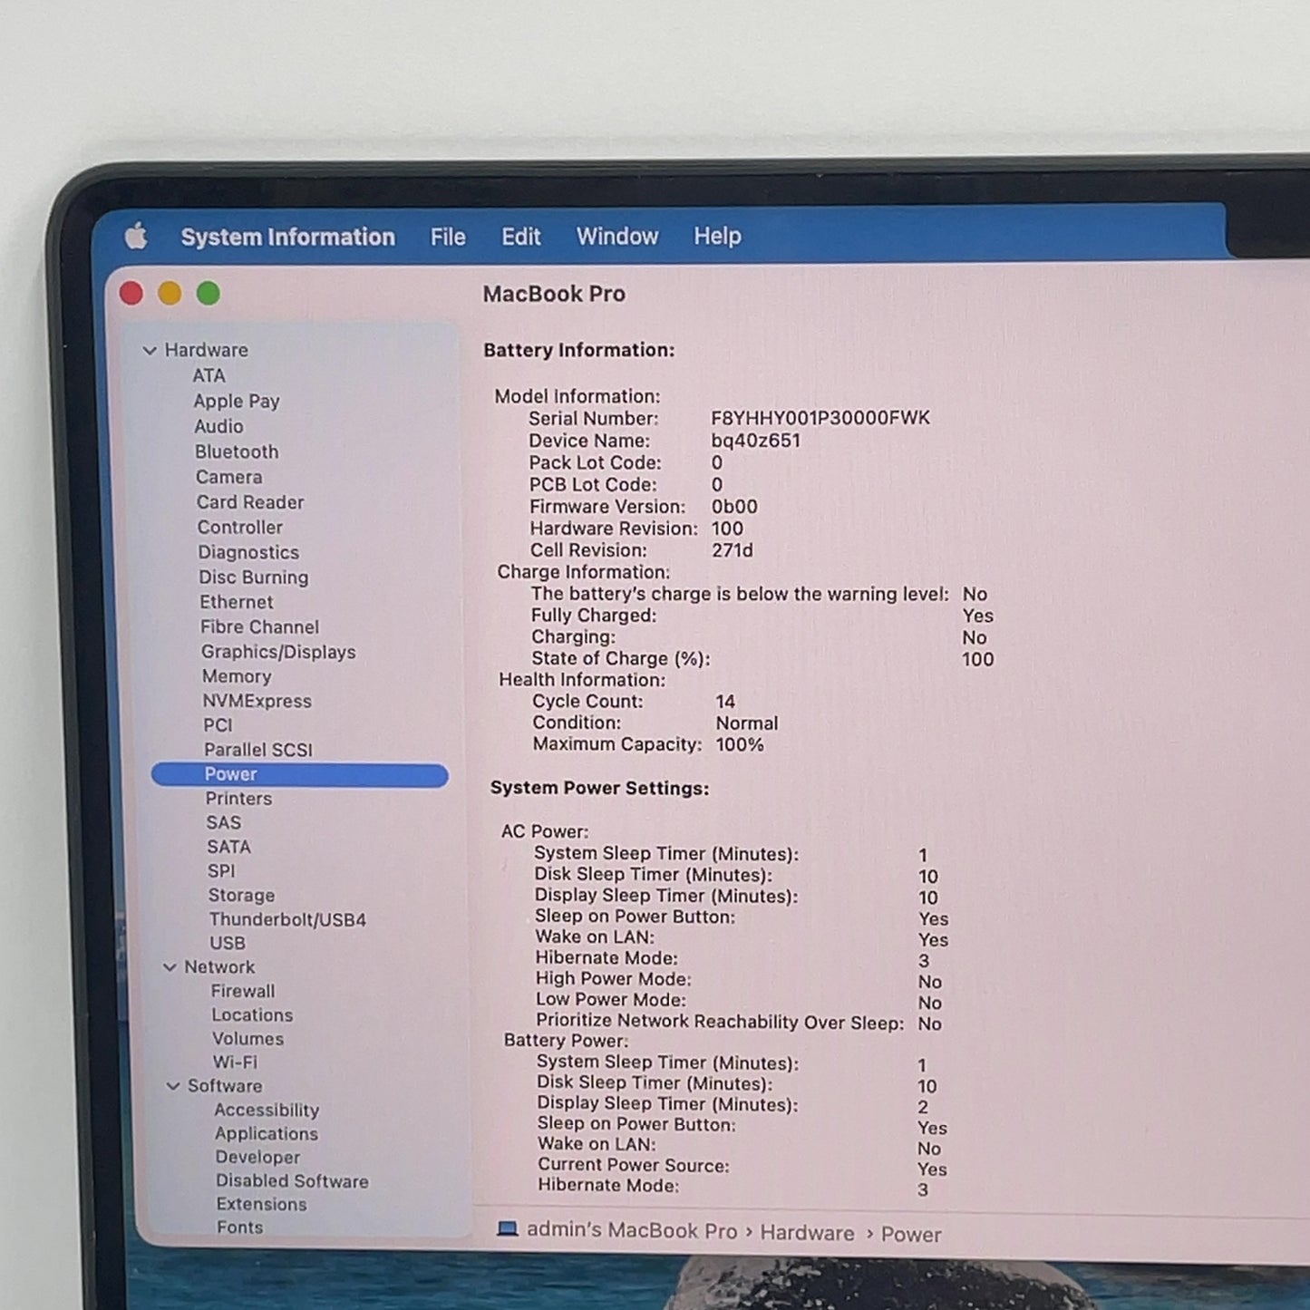Open the Window menu
The image size is (1310, 1310).
click(617, 237)
